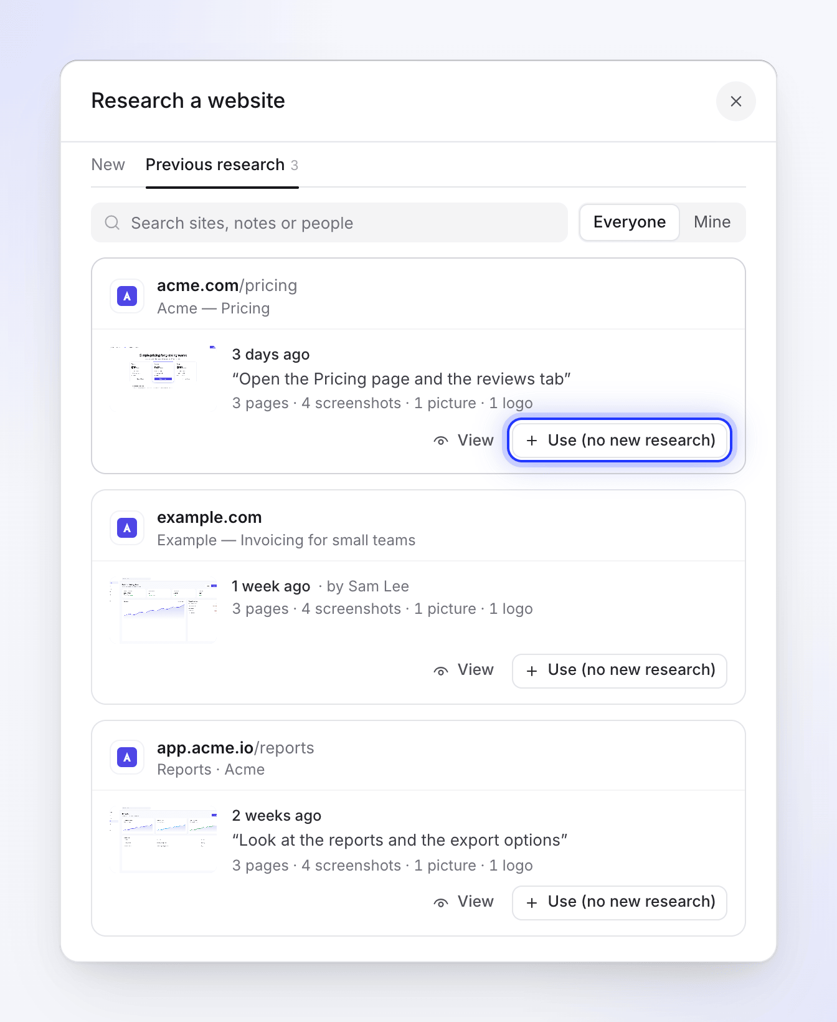Click the example.com URL title
Screen dimensions: 837x1022
click(x=209, y=517)
